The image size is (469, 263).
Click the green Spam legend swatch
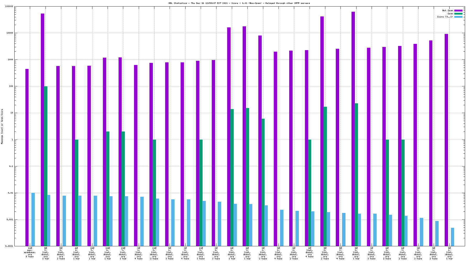458,14
